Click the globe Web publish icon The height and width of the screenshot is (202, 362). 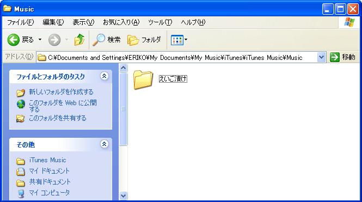tap(21, 104)
